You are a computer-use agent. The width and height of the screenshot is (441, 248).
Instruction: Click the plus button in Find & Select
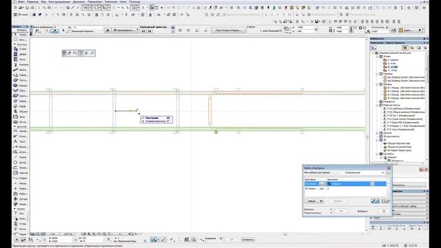(384, 211)
